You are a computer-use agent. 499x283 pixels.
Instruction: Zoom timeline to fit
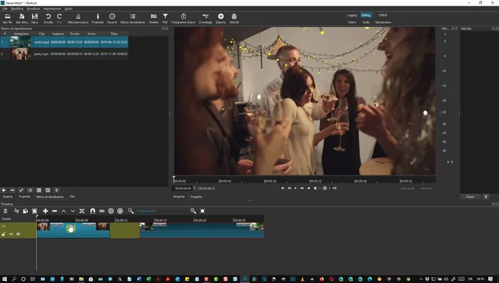pyautogui.click(x=203, y=211)
